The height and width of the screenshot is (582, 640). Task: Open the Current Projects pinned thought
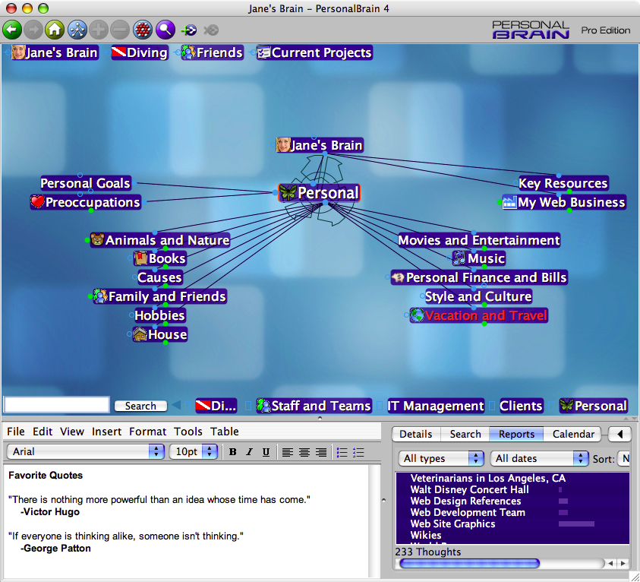315,52
